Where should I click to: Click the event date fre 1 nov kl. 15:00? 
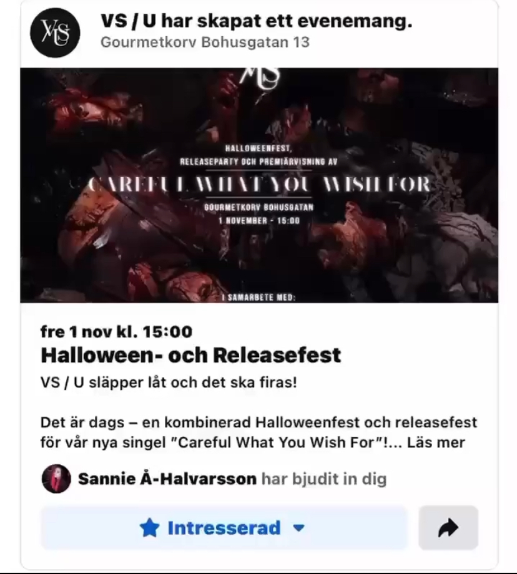click(x=117, y=332)
